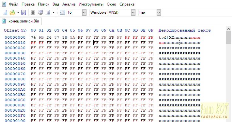
Task: Open the Инструменты menu
Action: click(91, 4)
